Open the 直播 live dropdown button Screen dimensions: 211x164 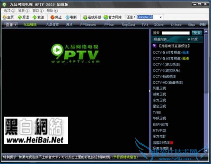11,25
